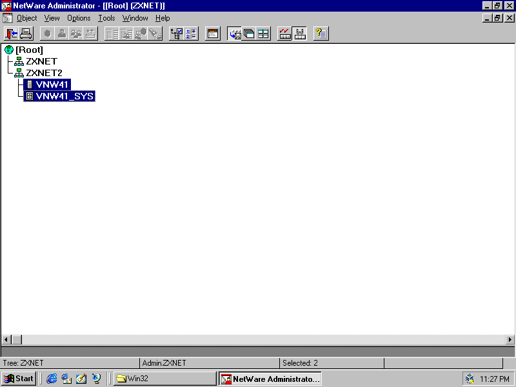Open the Window menu
Screen dimensions: 516x387
coord(135,18)
